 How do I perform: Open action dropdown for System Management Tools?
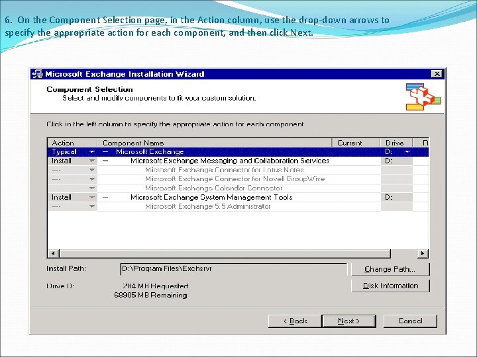click(x=91, y=197)
